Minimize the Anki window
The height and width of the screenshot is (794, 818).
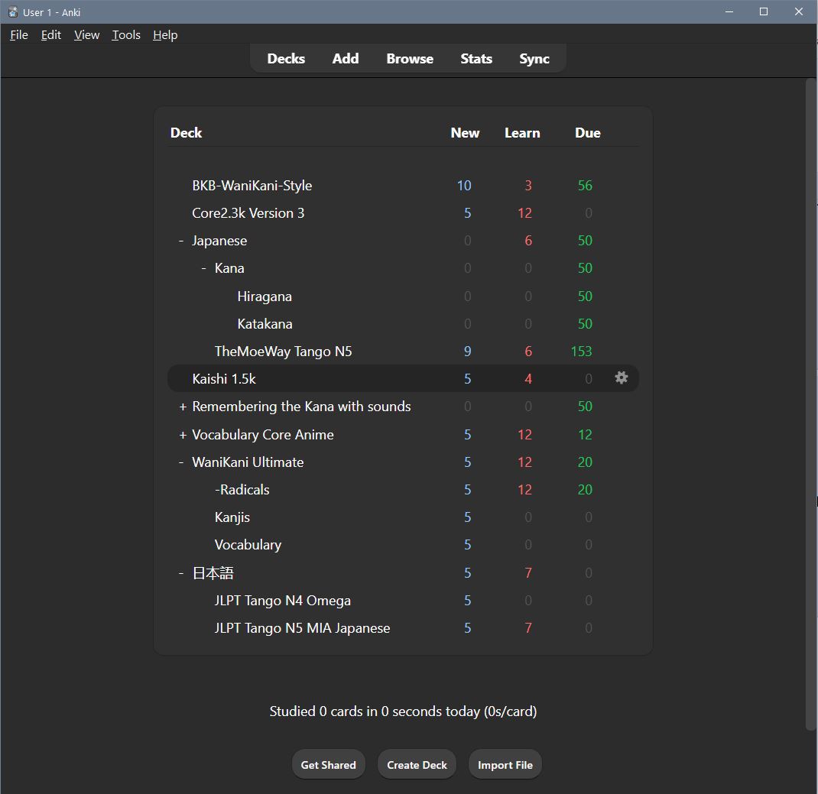coord(729,11)
